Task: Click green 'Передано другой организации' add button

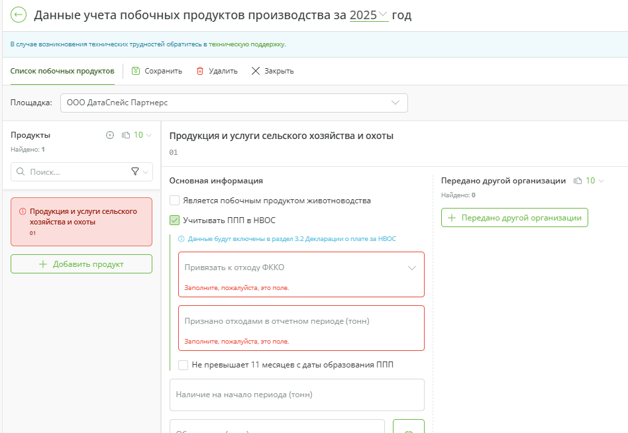Action: [515, 217]
